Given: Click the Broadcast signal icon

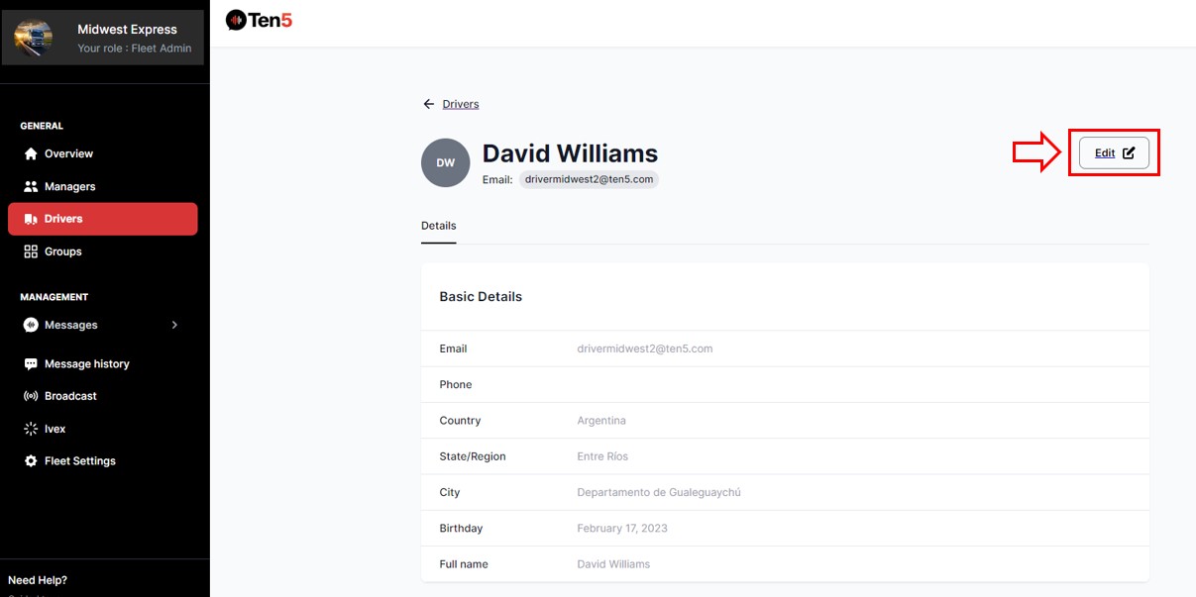Looking at the screenshot, I should 31,396.
